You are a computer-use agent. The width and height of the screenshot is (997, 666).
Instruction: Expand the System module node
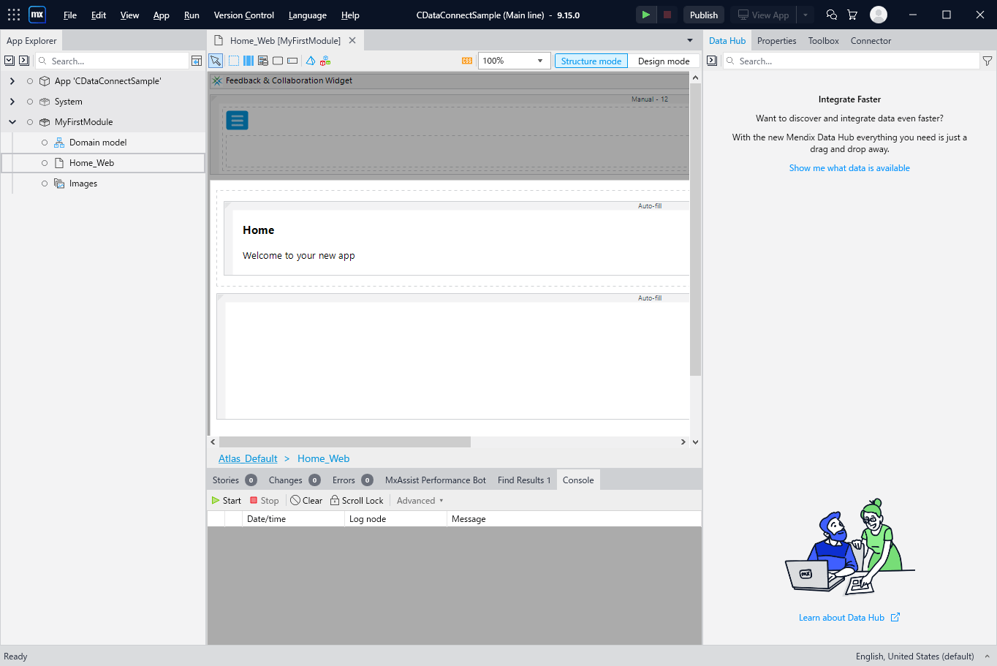click(x=12, y=102)
